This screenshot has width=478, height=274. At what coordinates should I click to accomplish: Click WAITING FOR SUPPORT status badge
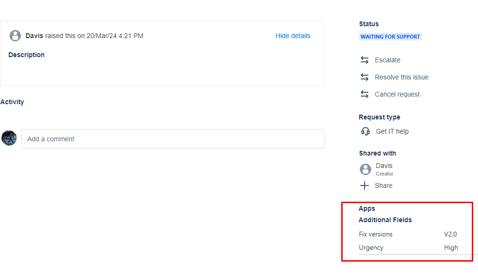point(390,37)
